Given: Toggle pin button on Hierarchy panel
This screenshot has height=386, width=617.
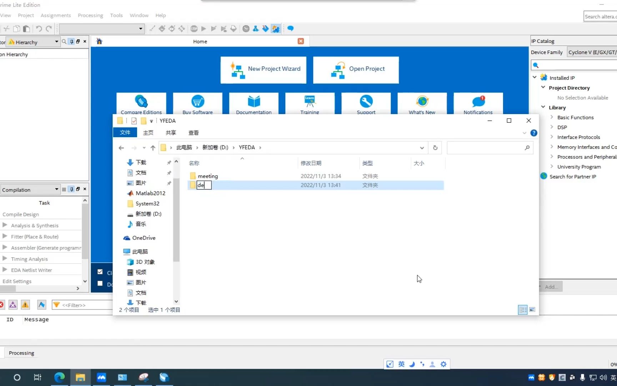Looking at the screenshot, I should (72, 41).
